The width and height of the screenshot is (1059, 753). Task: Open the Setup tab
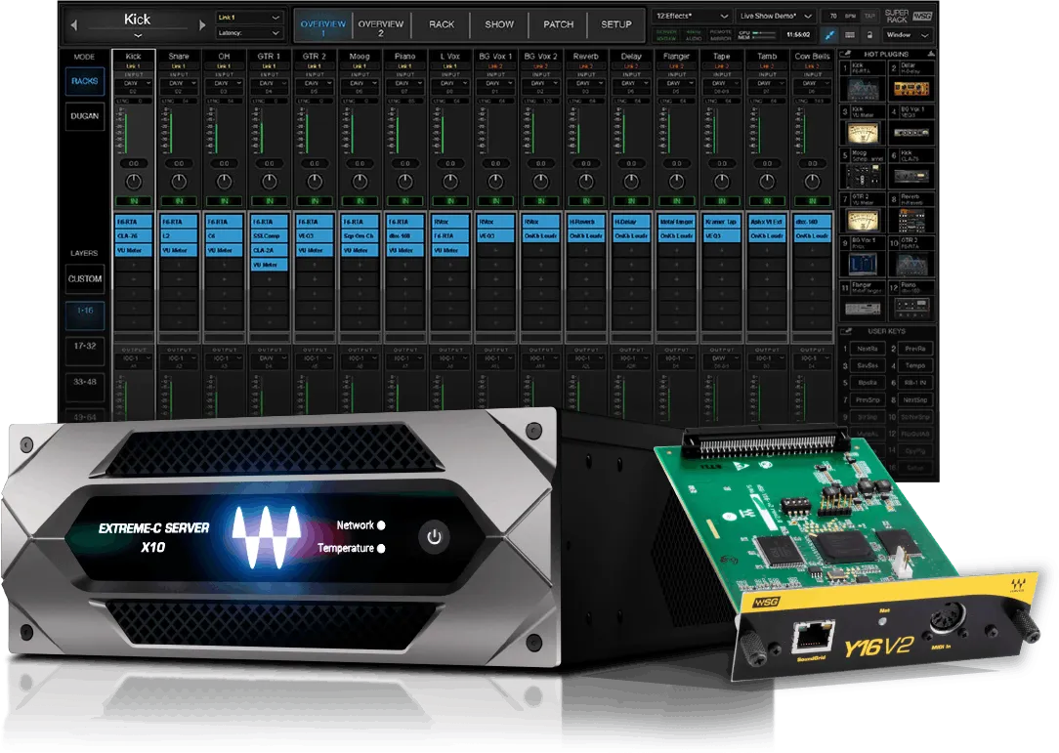click(x=616, y=25)
